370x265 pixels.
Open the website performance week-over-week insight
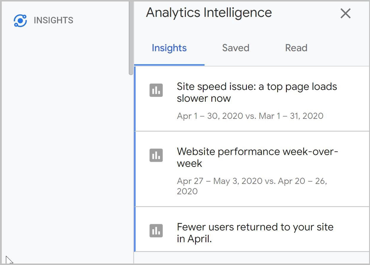click(258, 158)
